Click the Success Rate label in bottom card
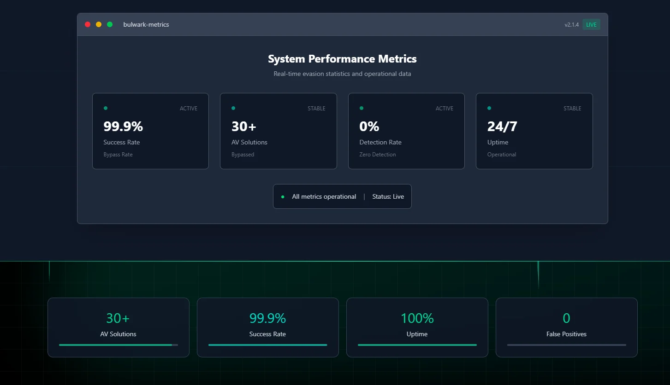Viewport: 670px width, 385px height. [267, 334]
